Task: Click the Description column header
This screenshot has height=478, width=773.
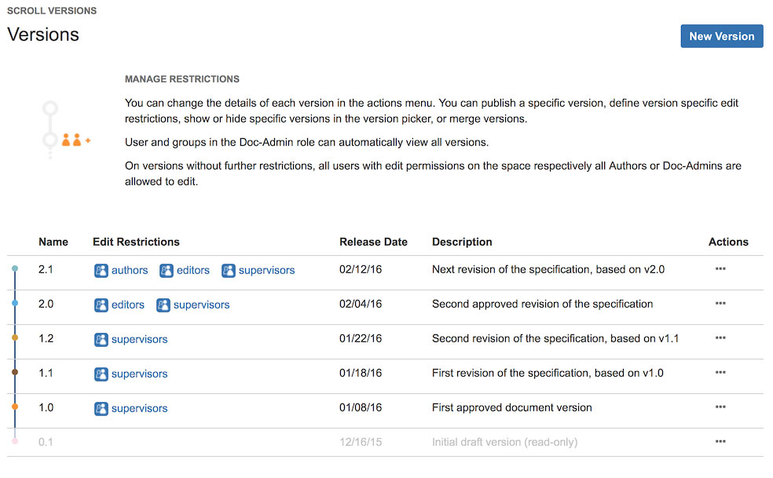Action: pos(462,242)
